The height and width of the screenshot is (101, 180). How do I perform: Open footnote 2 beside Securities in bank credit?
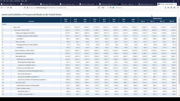[x=29, y=30]
